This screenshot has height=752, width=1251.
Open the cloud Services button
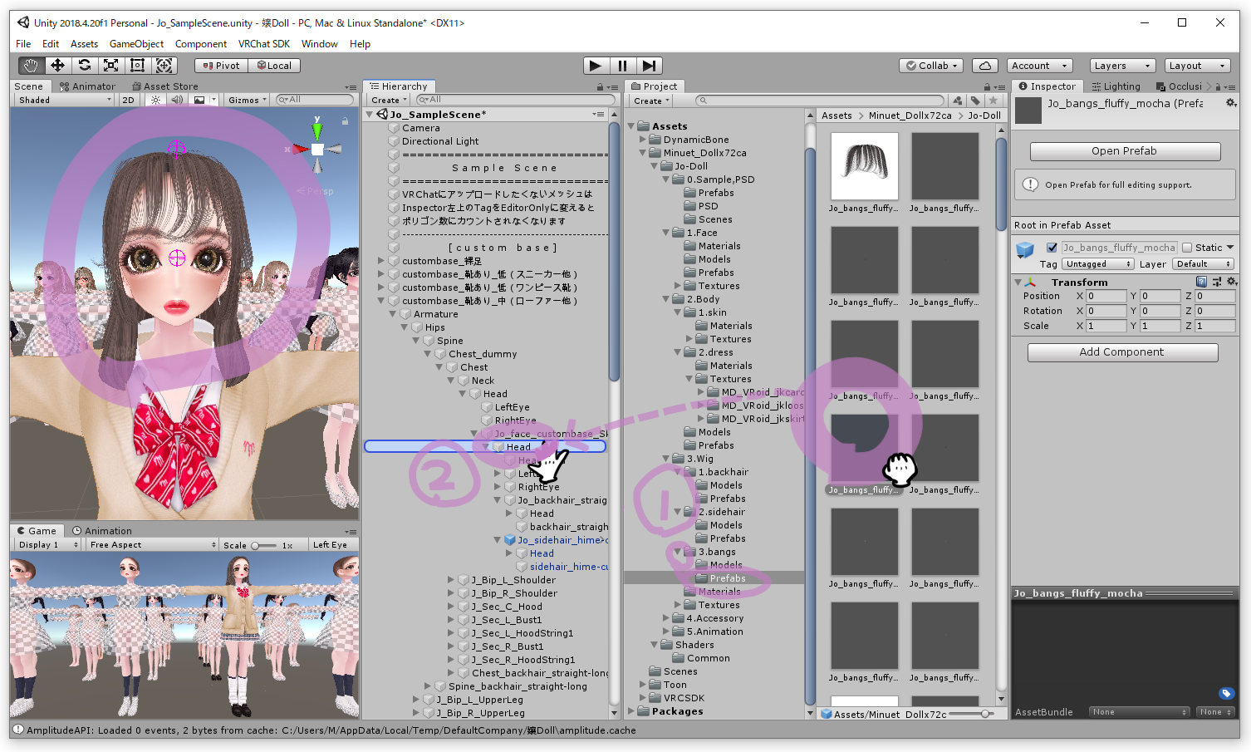pyautogui.click(x=984, y=66)
